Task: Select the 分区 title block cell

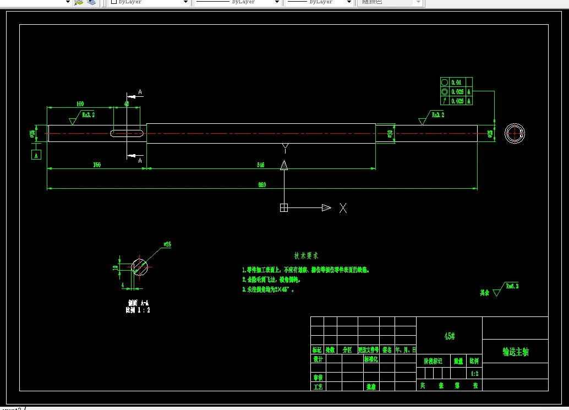Action: click(347, 350)
